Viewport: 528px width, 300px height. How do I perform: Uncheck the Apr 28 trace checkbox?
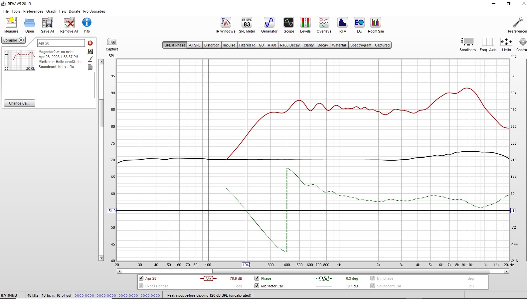coord(141,279)
